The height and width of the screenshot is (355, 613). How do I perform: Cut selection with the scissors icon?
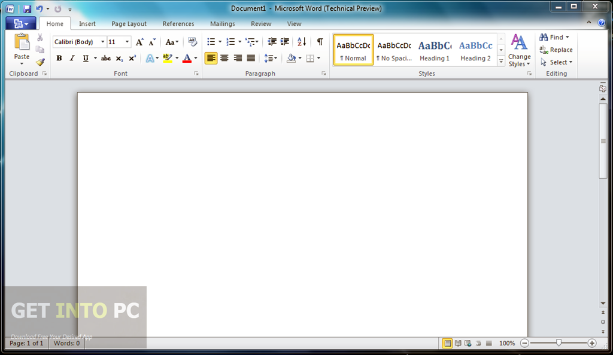click(40, 38)
